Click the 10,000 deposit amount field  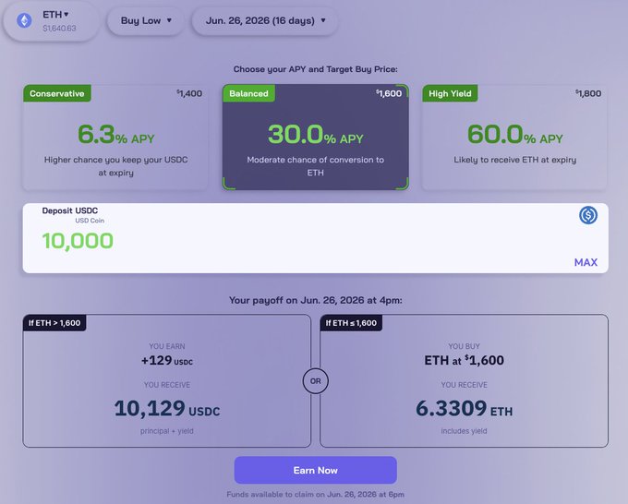click(78, 241)
